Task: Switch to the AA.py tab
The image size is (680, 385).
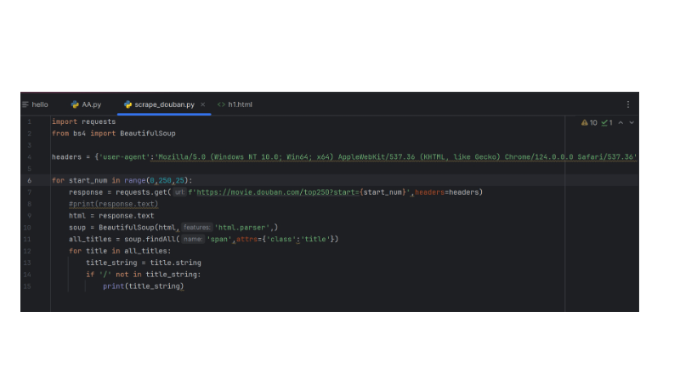Action: [91, 105]
